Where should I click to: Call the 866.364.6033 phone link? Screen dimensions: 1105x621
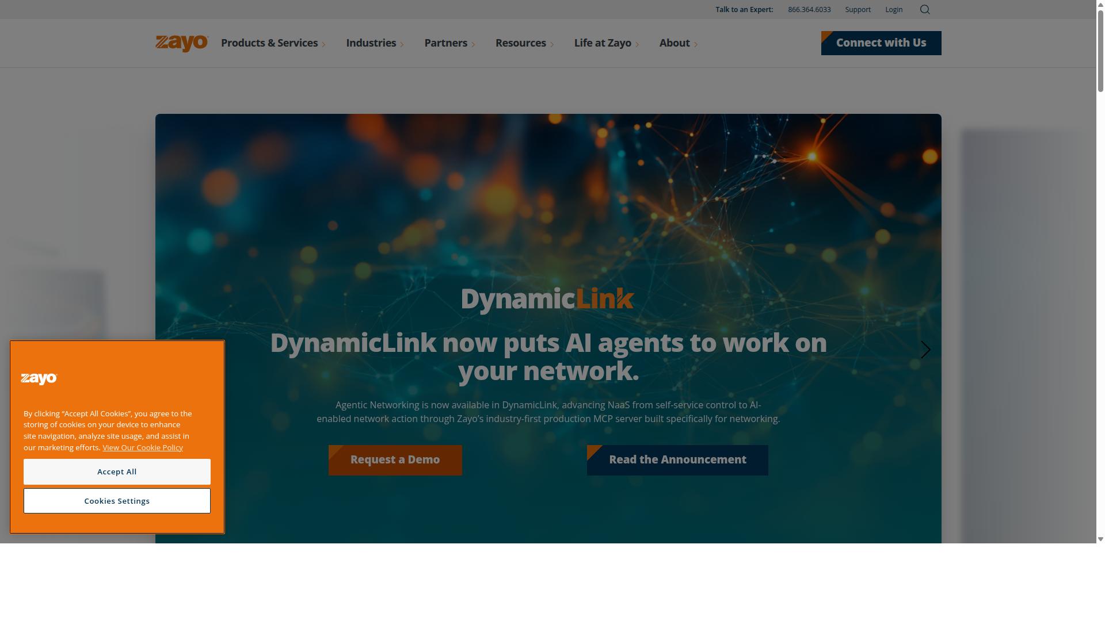pos(809,10)
